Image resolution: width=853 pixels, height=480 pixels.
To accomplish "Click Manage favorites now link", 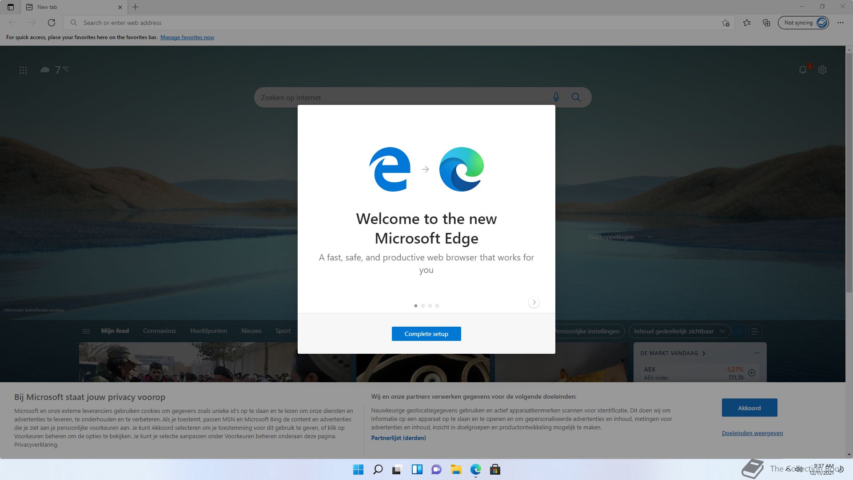I will [x=187, y=37].
